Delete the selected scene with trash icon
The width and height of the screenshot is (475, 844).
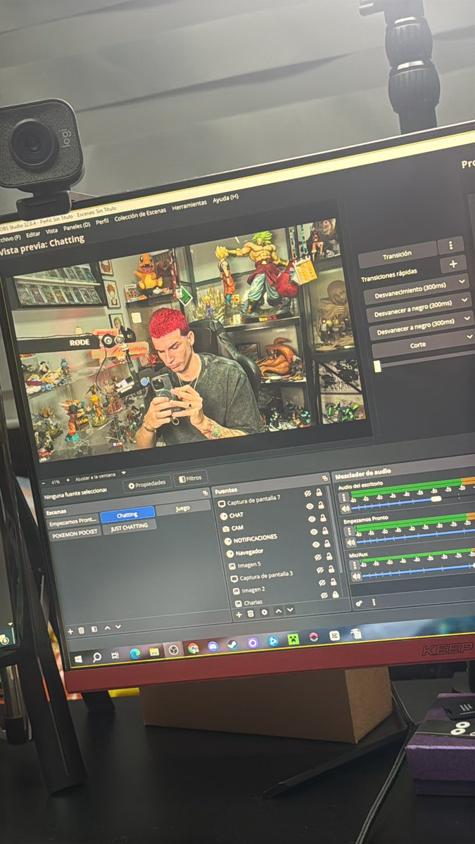(82, 630)
